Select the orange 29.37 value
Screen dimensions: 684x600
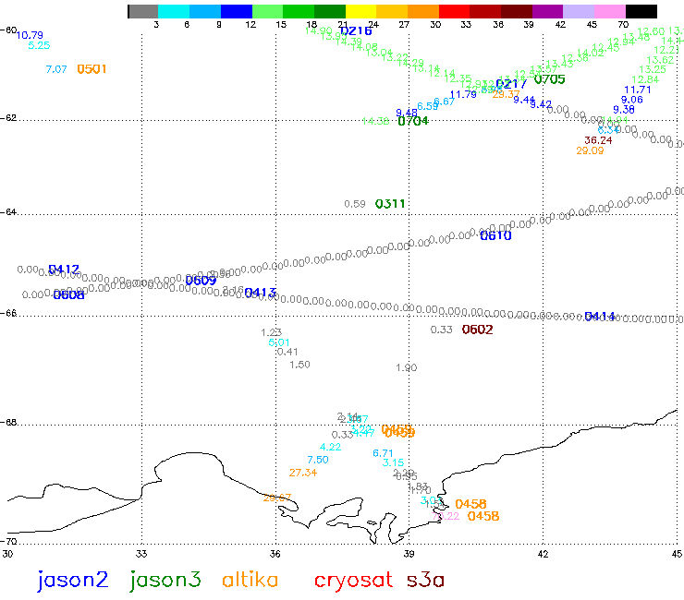506,94
